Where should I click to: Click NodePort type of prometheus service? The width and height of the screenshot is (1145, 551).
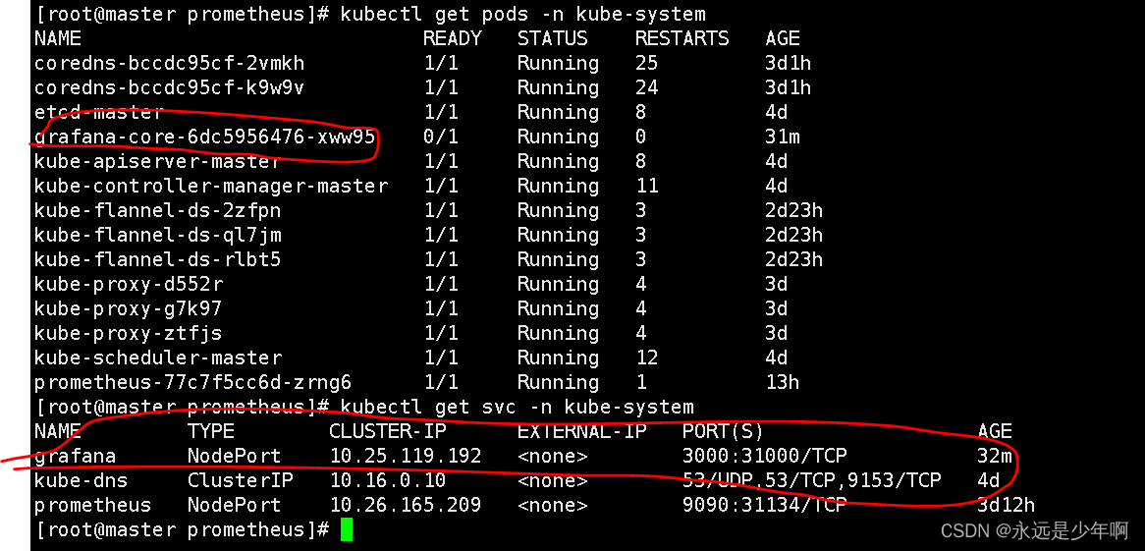point(235,505)
